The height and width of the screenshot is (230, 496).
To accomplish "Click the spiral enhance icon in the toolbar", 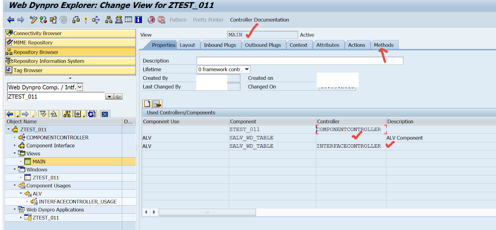I will click(x=63, y=20).
